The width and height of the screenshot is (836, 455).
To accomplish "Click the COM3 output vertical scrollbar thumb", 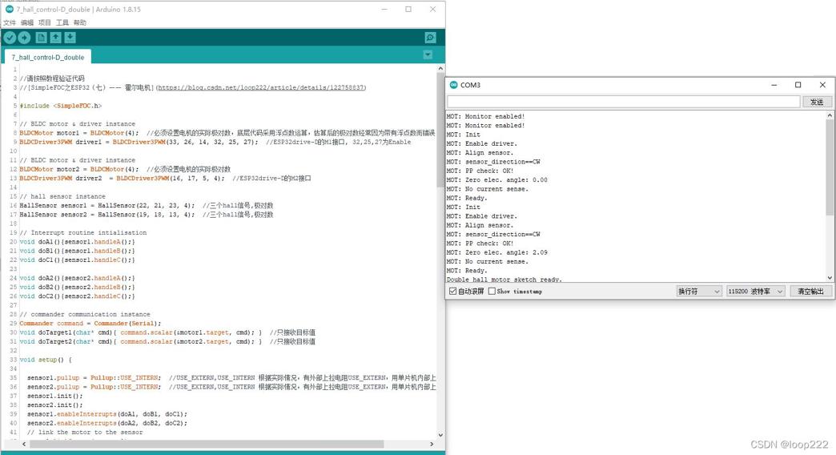I will (830, 167).
